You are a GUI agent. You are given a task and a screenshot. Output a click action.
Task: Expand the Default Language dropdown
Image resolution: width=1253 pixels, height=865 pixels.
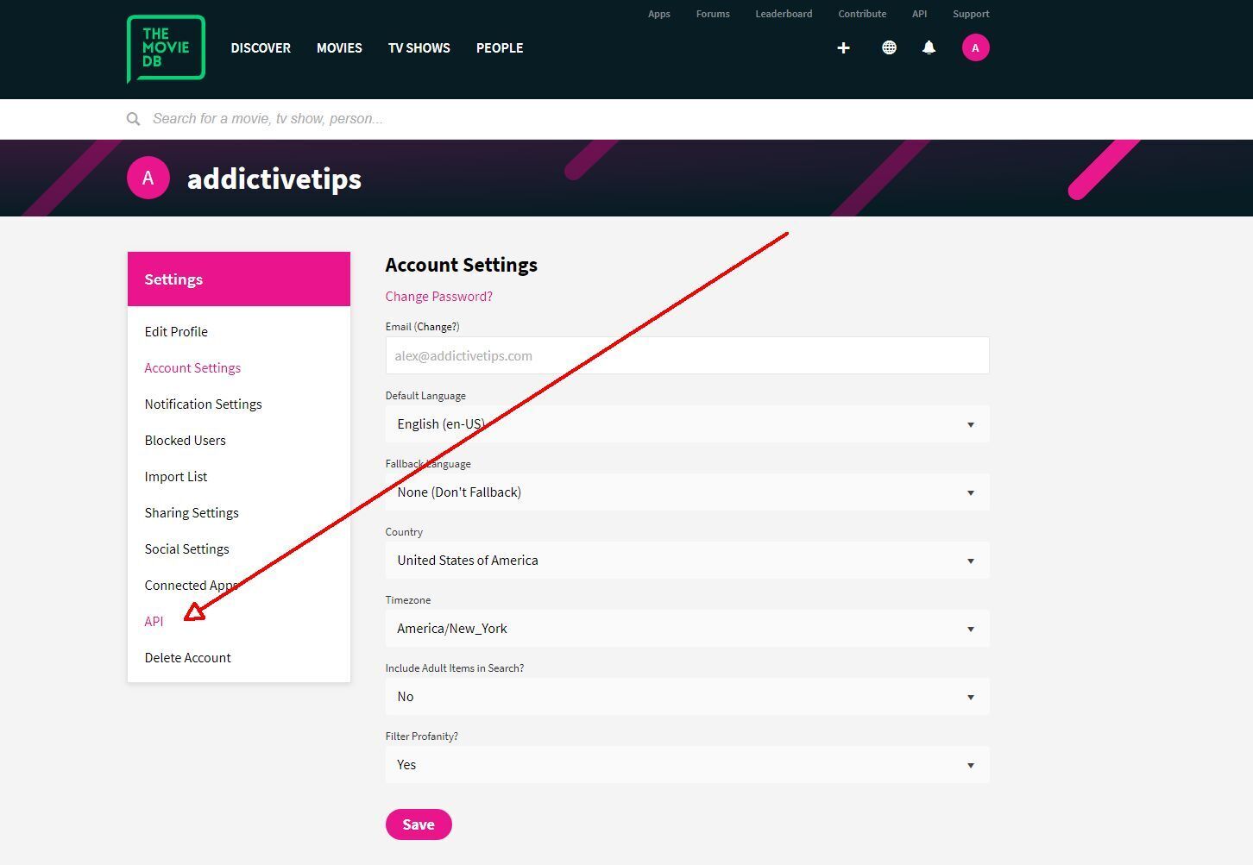(x=686, y=424)
